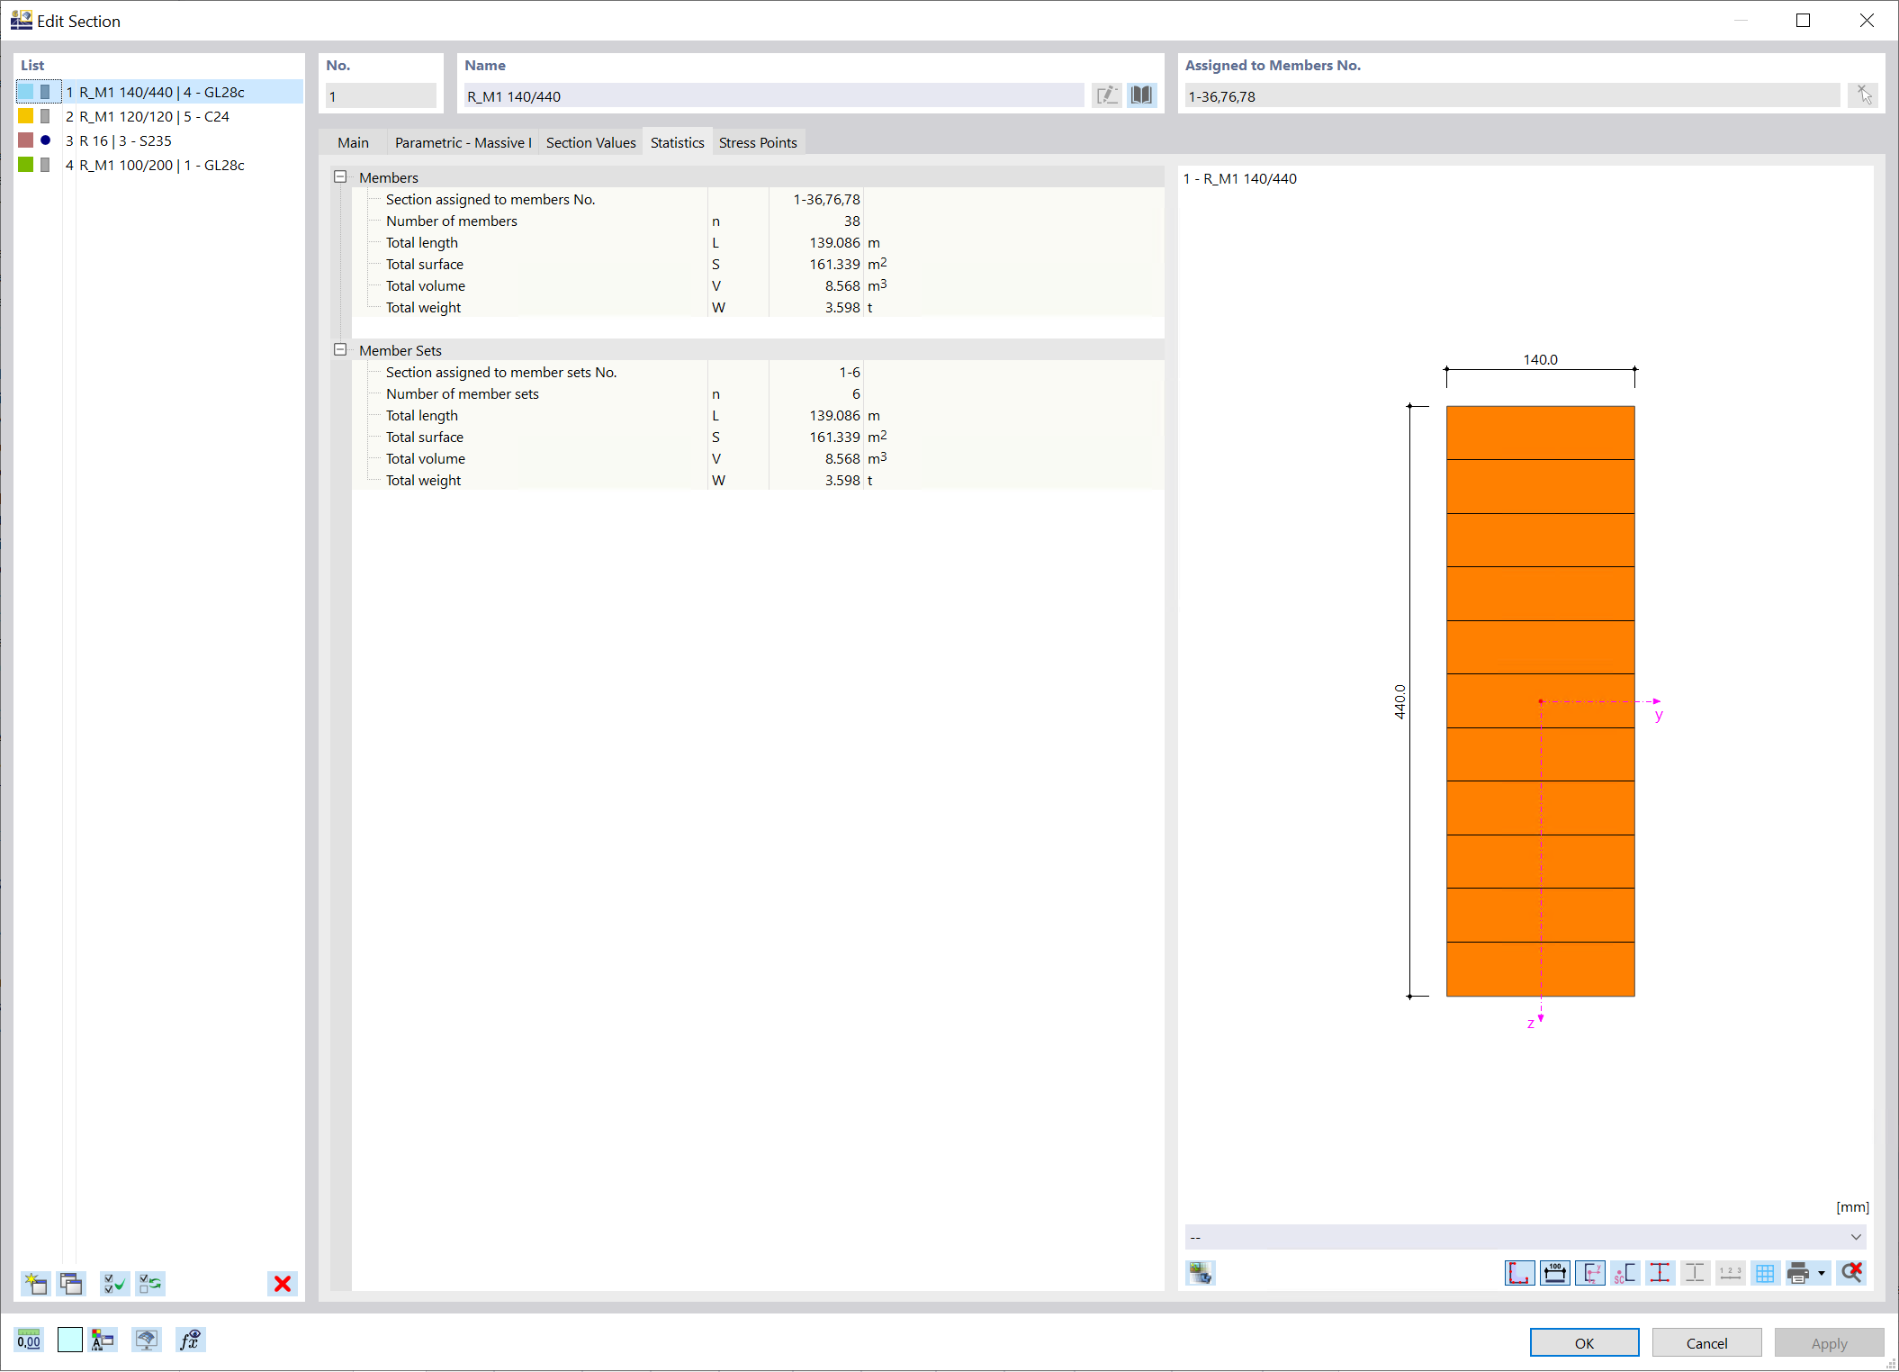The image size is (1899, 1372).
Task: Enable checkbox next to Members group
Action: click(340, 177)
